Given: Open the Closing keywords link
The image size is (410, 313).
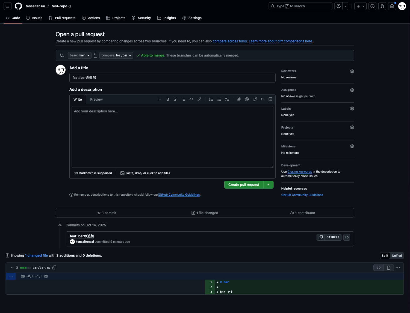Looking at the screenshot, I should (x=300, y=172).
